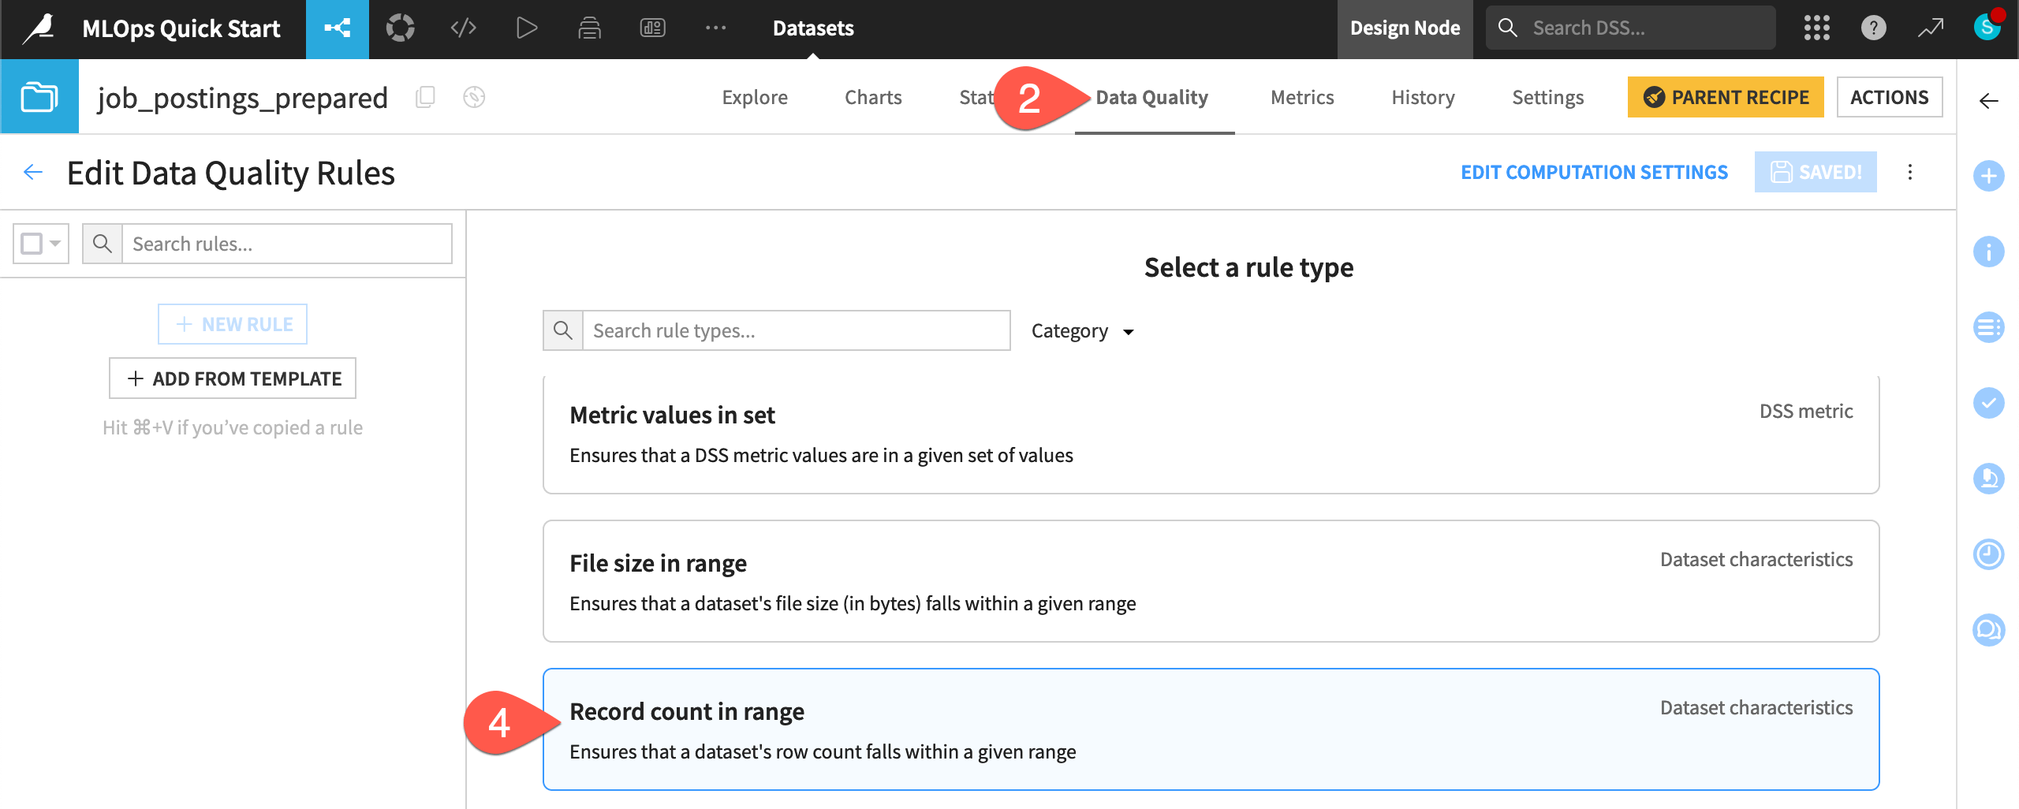2019x809 pixels.
Task: Open the more options menu in navigation bar
Action: [x=715, y=28]
